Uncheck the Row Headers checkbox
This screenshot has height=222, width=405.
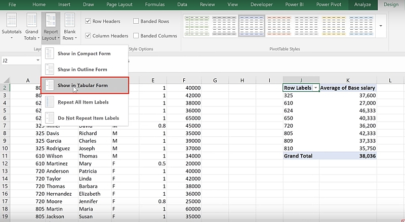click(x=89, y=21)
